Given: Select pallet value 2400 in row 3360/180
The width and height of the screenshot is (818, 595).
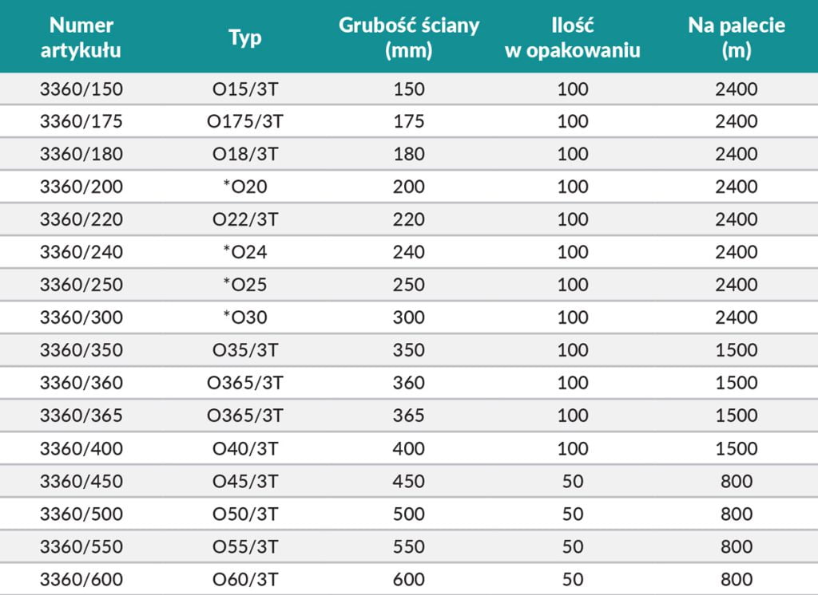Looking at the screenshot, I should [737, 154].
